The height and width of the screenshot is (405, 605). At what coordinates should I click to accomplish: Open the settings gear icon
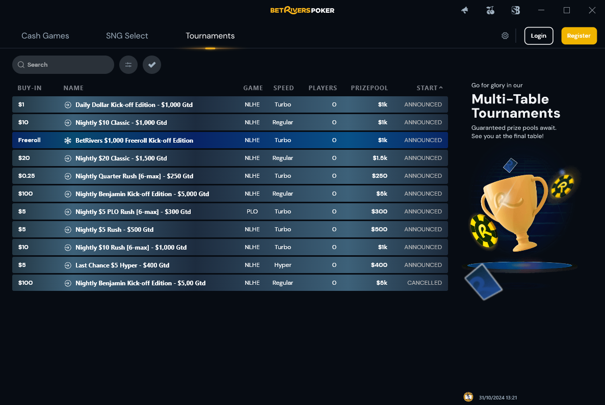pos(505,36)
